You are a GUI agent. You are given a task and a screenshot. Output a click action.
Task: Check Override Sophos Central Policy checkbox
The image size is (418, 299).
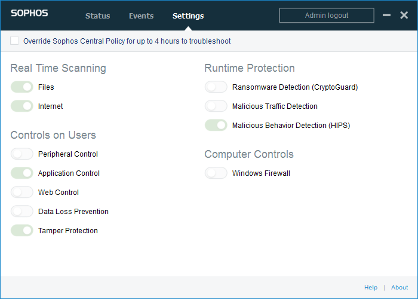tap(14, 41)
